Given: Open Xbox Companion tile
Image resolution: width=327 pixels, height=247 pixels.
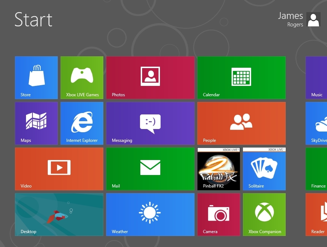Looking at the screenshot, I should coord(264,215).
